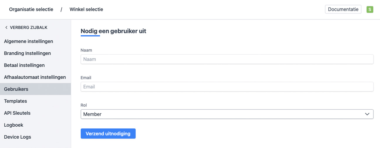The image size is (380, 148).
Task: Open Device Logs in sidebar
Action: pos(18,137)
